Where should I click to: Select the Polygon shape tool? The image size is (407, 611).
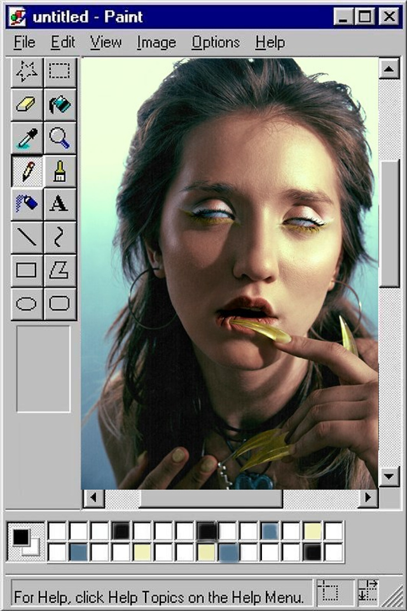(x=60, y=270)
